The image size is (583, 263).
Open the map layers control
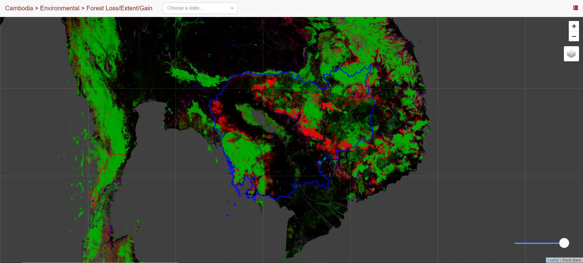[571, 54]
